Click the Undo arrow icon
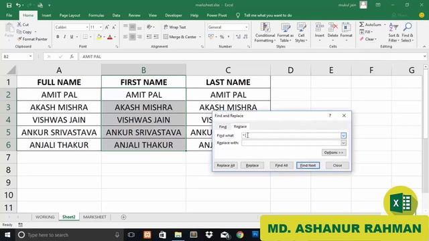 coord(18,5)
